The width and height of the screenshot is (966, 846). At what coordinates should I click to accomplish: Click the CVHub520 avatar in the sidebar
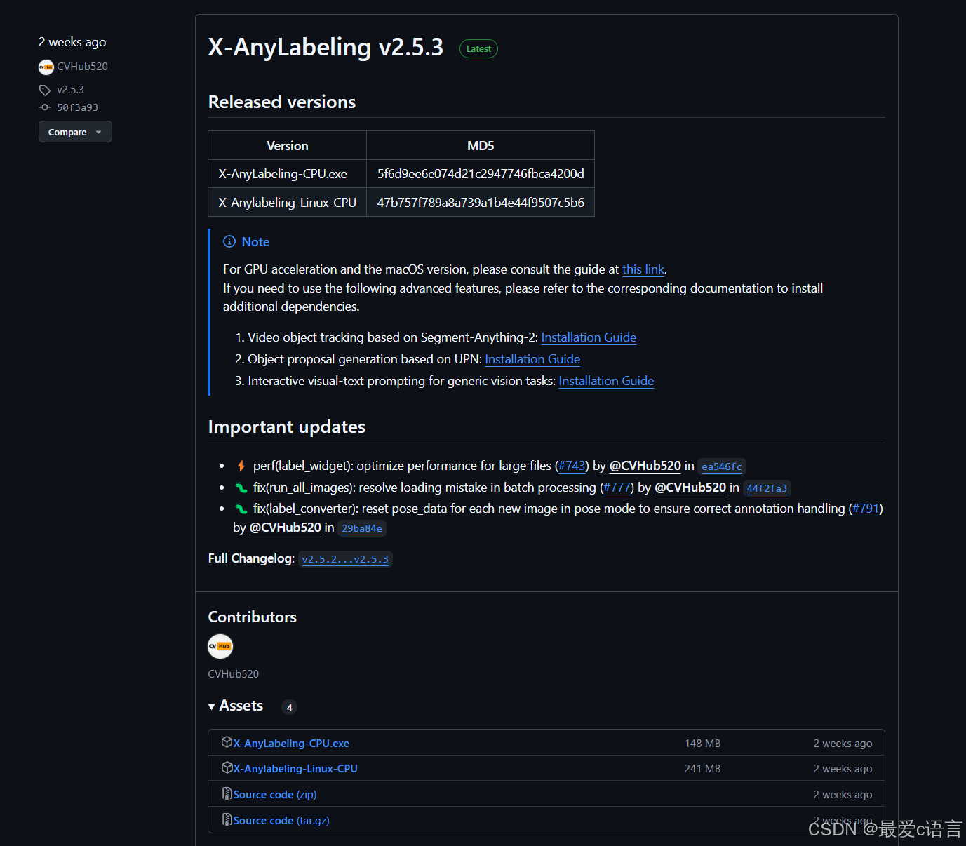click(46, 67)
